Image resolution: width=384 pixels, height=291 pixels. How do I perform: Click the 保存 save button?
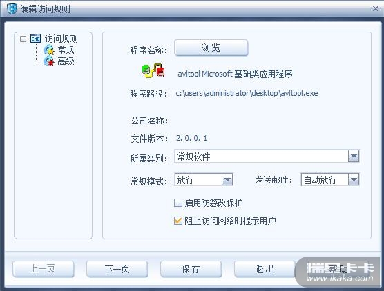(x=191, y=269)
